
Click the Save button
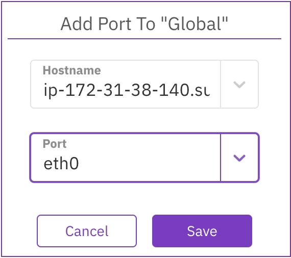pos(202,231)
